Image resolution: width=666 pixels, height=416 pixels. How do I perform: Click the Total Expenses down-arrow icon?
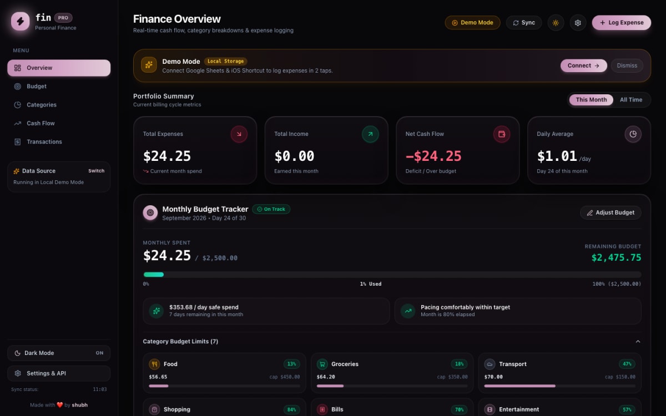pos(239,134)
